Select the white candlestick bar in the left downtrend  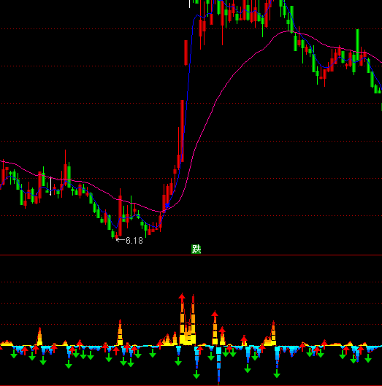coord(50,186)
